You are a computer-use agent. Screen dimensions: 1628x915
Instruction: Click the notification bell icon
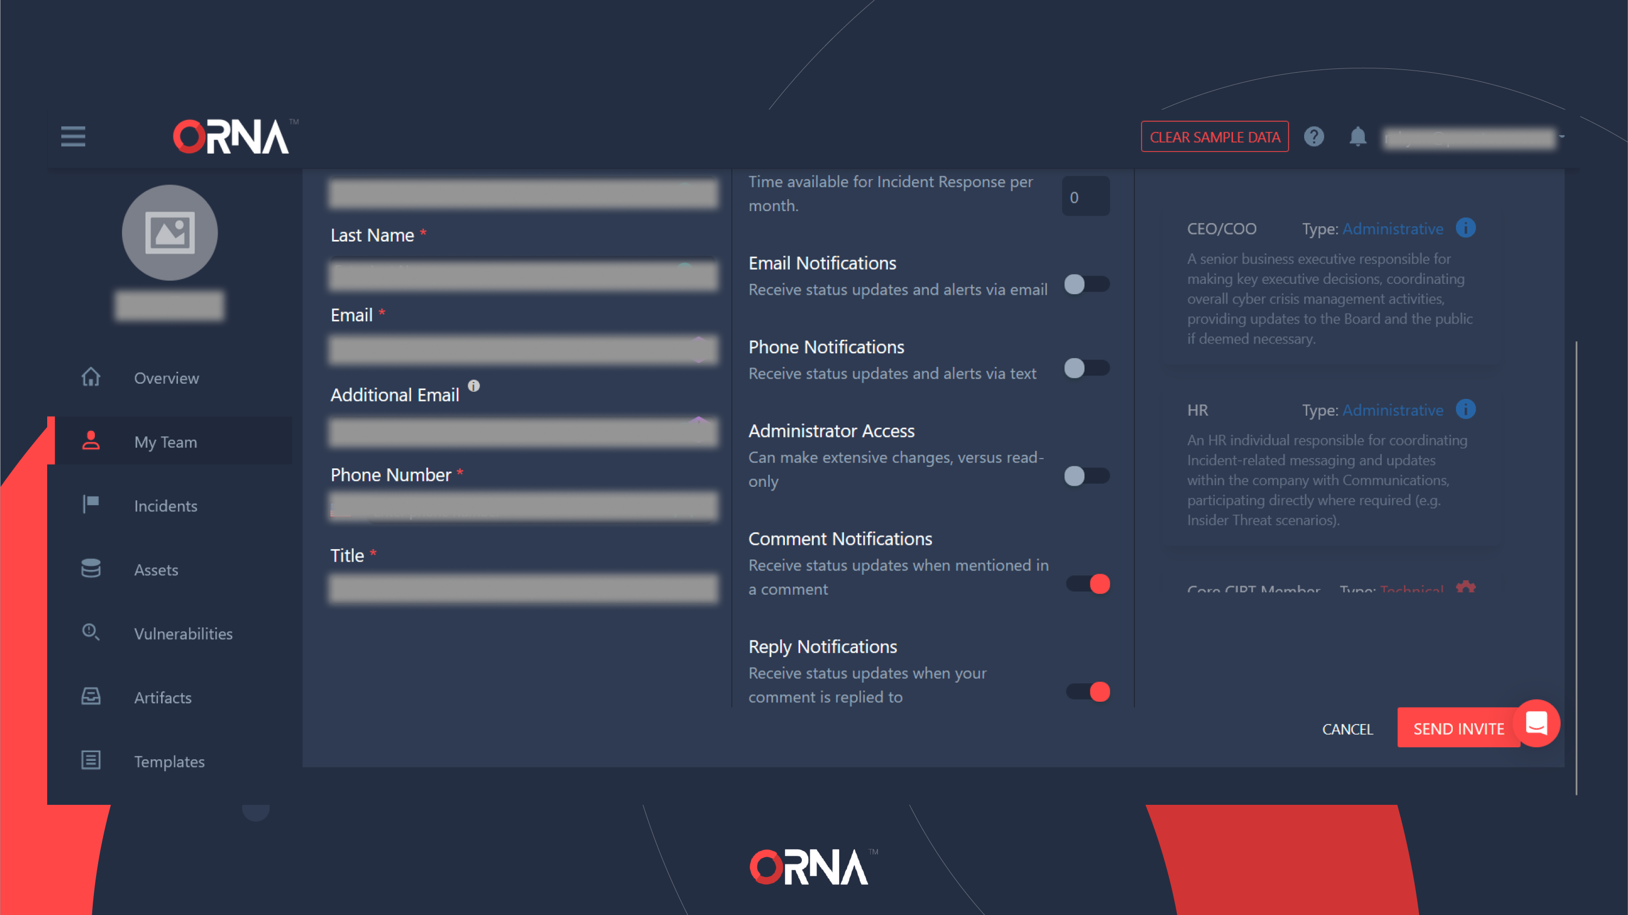pos(1357,135)
